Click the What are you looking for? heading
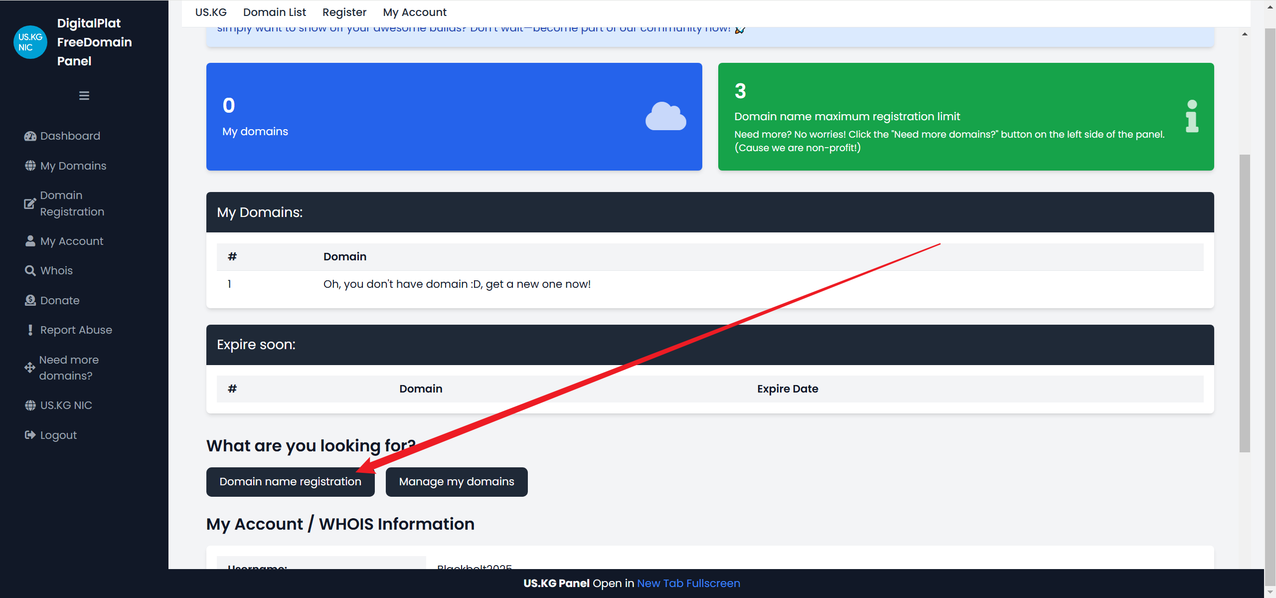This screenshot has height=598, width=1276. click(311, 445)
